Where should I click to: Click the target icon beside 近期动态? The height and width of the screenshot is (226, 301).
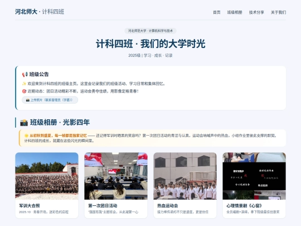[24, 91]
